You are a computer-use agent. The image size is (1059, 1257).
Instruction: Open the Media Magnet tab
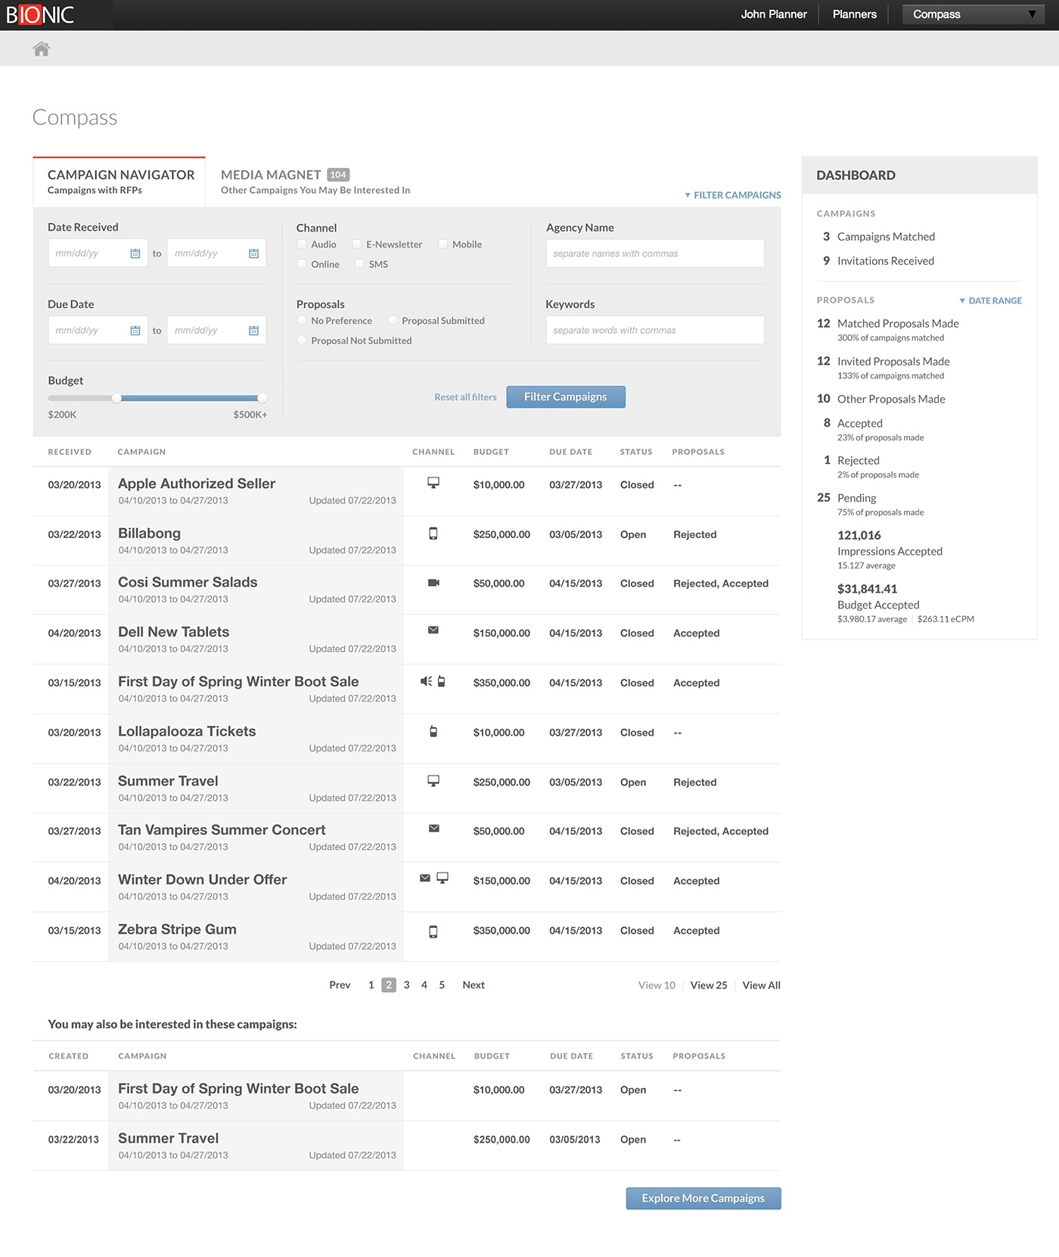pos(315,182)
